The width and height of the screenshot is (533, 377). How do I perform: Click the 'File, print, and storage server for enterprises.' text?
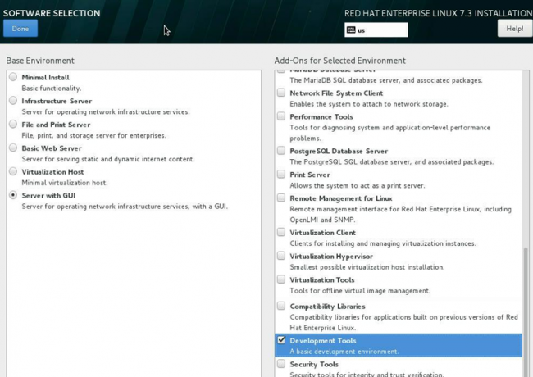click(93, 135)
